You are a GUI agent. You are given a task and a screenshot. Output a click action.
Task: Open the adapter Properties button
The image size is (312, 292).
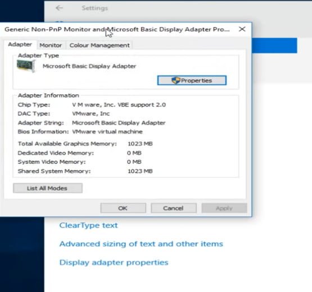(x=192, y=80)
